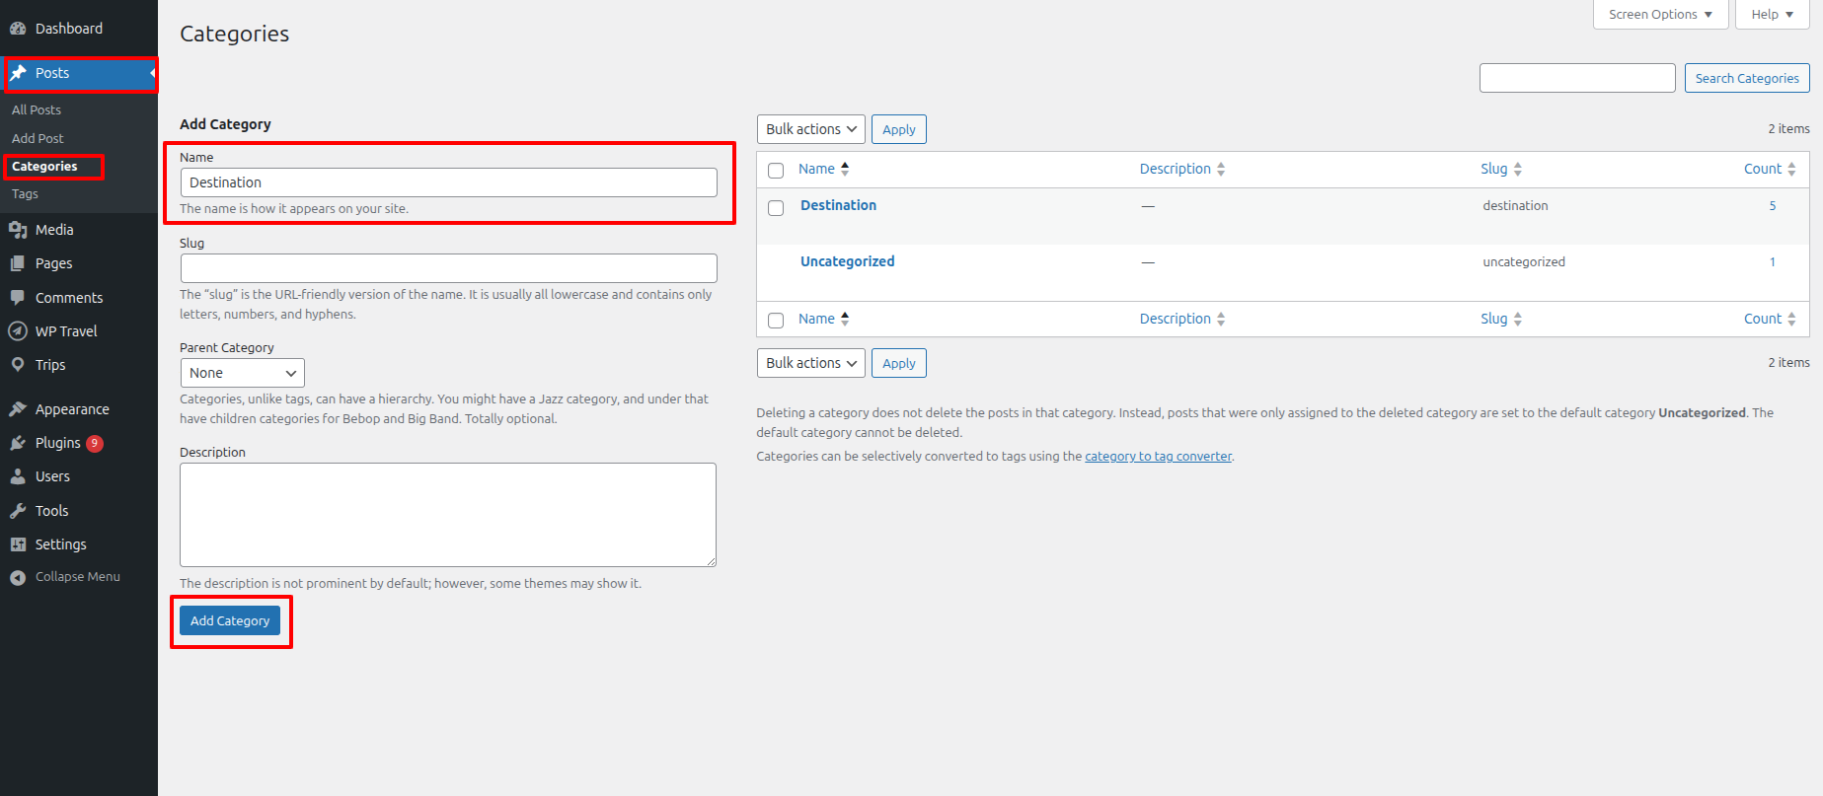Click the WP Travel compass icon
This screenshot has width=1823, height=796.
click(18, 331)
